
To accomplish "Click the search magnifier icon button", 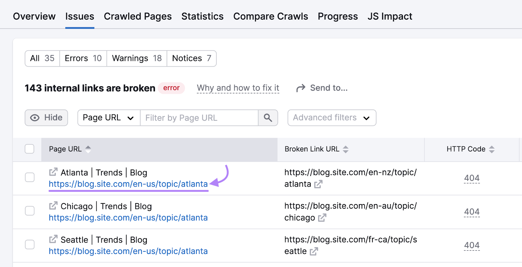I will pyautogui.click(x=268, y=118).
